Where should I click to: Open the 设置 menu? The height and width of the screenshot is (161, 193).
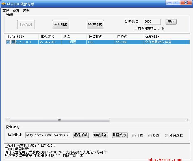pos(16,10)
